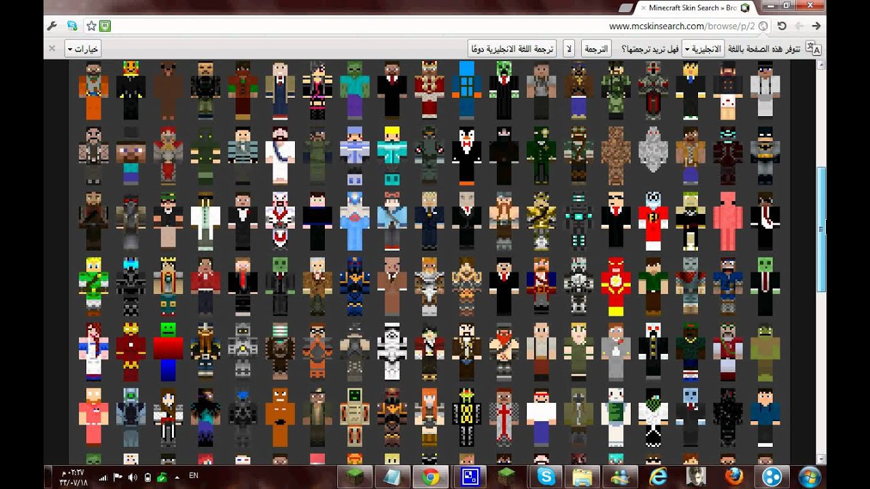Select the solid pink skin thumbnail

click(x=727, y=221)
